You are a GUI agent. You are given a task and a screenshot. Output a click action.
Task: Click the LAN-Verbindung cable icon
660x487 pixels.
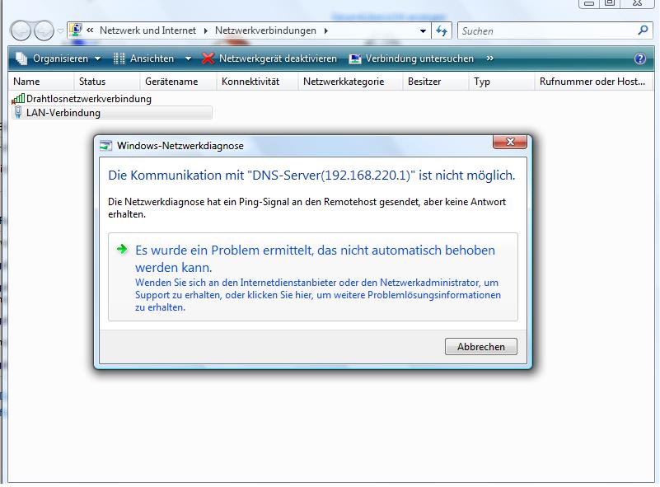[x=18, y=112]
